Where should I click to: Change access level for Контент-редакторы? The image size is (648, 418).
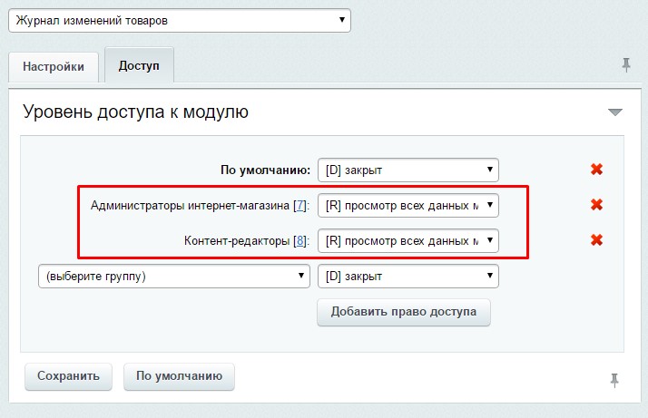(x=407, y=241)
